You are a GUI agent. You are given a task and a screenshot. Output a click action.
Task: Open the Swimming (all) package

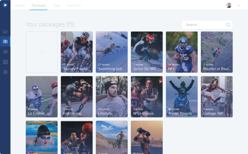(112, 52)
